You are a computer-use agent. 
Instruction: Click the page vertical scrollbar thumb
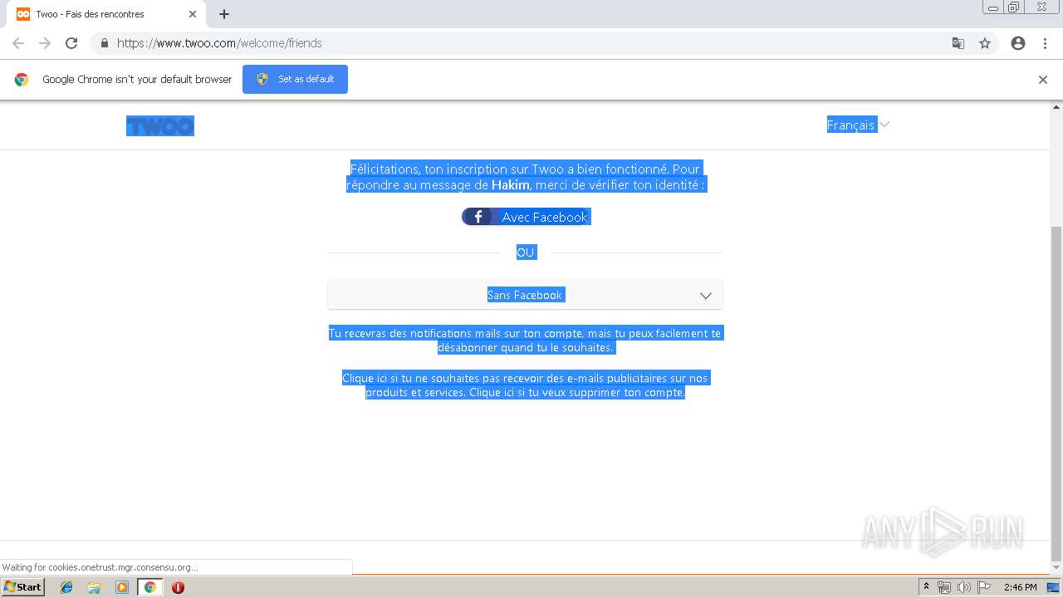pos(1056,392)
